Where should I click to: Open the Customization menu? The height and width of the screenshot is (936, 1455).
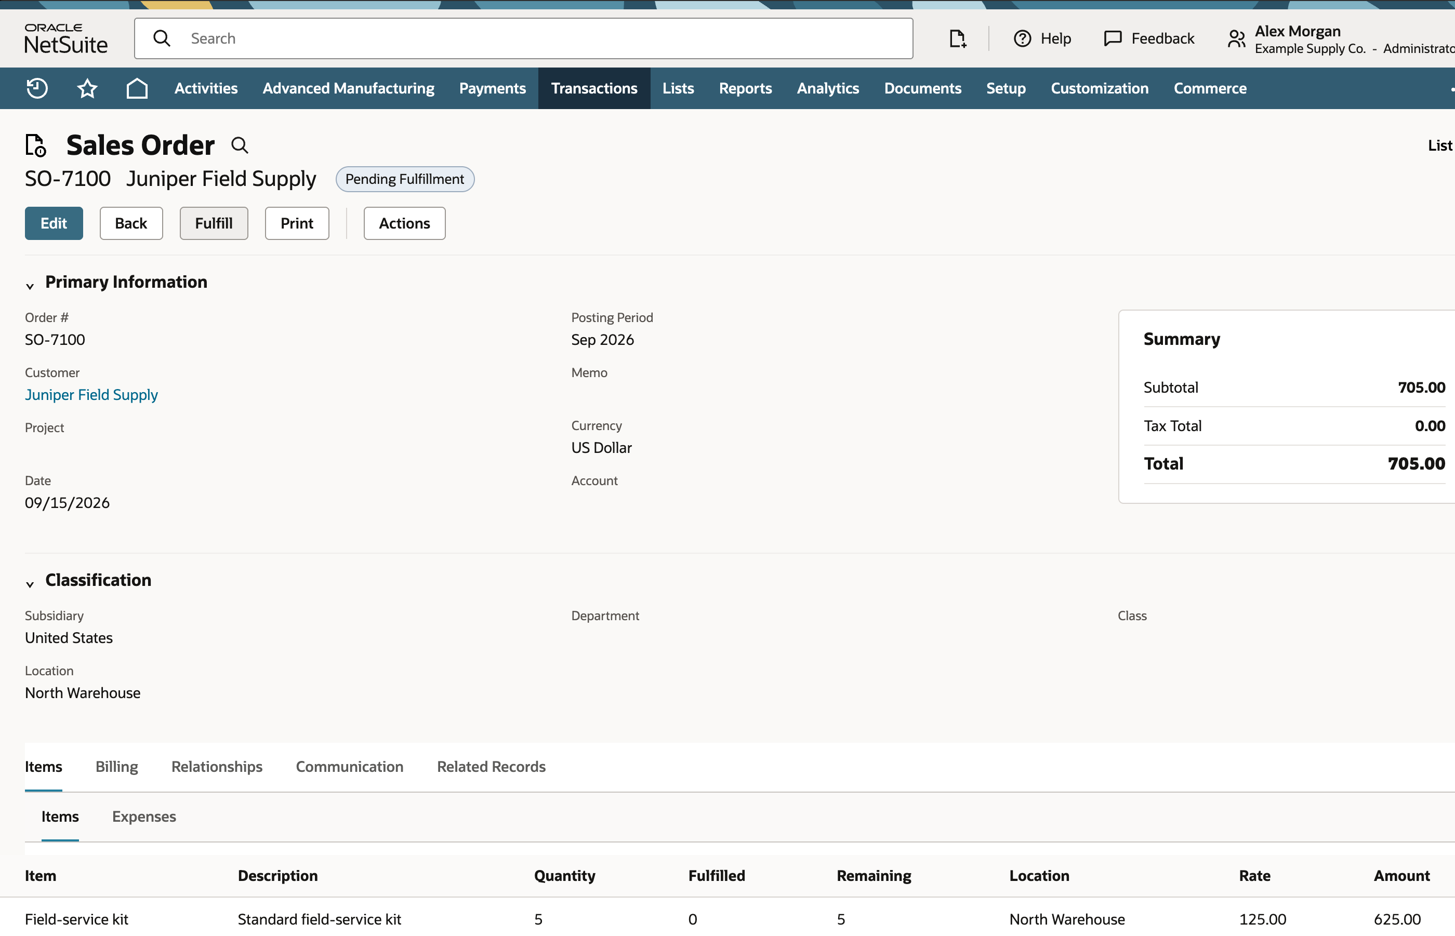point(1100,88)
